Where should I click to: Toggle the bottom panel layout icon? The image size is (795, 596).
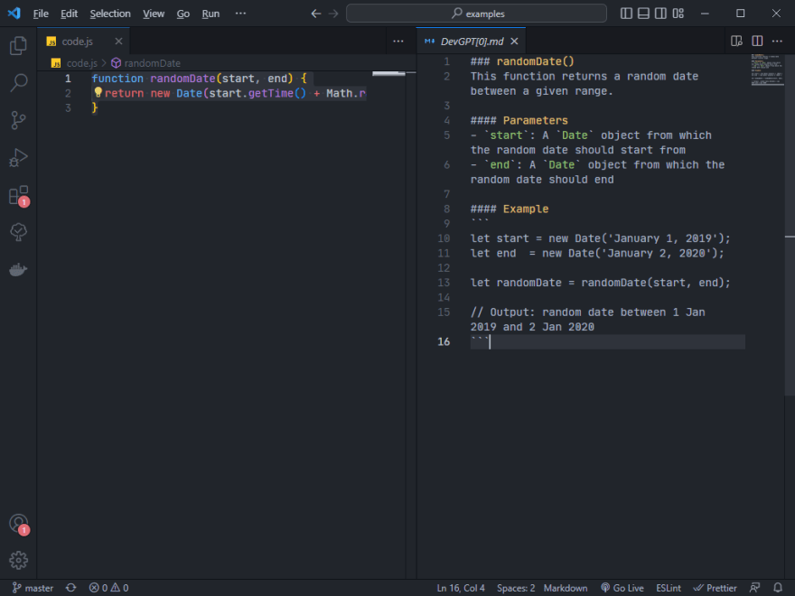(643, 14)
